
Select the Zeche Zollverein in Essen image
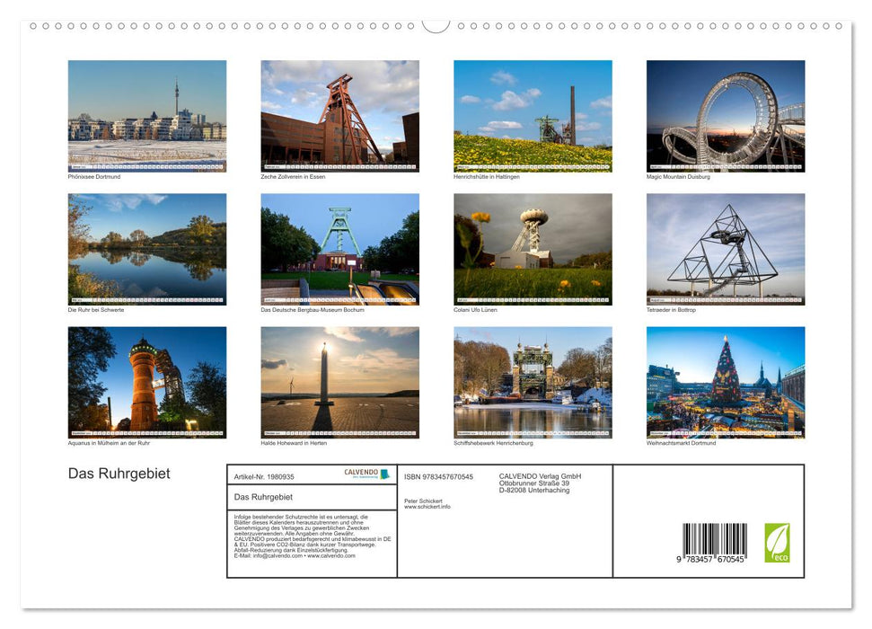[339, 112]
